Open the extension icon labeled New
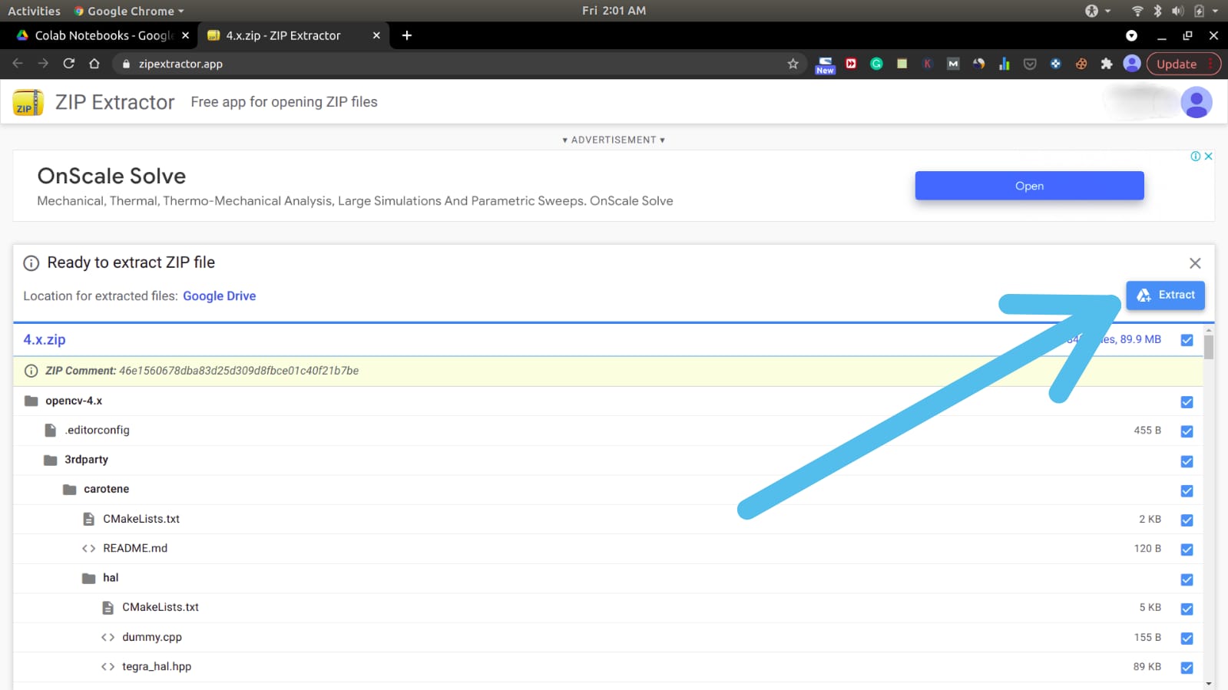This screenshot has height=690, width=1228. click(x=825, y=64)
